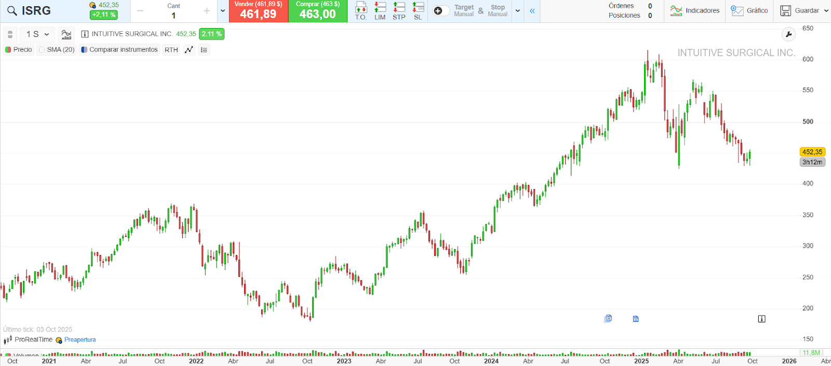This screenshot has height=366, width=831.
Task: Click the line drawing tool icon
Action: [189, 50]
